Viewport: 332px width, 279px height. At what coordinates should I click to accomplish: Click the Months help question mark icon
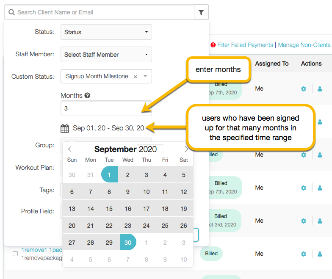tap(87, 96)
